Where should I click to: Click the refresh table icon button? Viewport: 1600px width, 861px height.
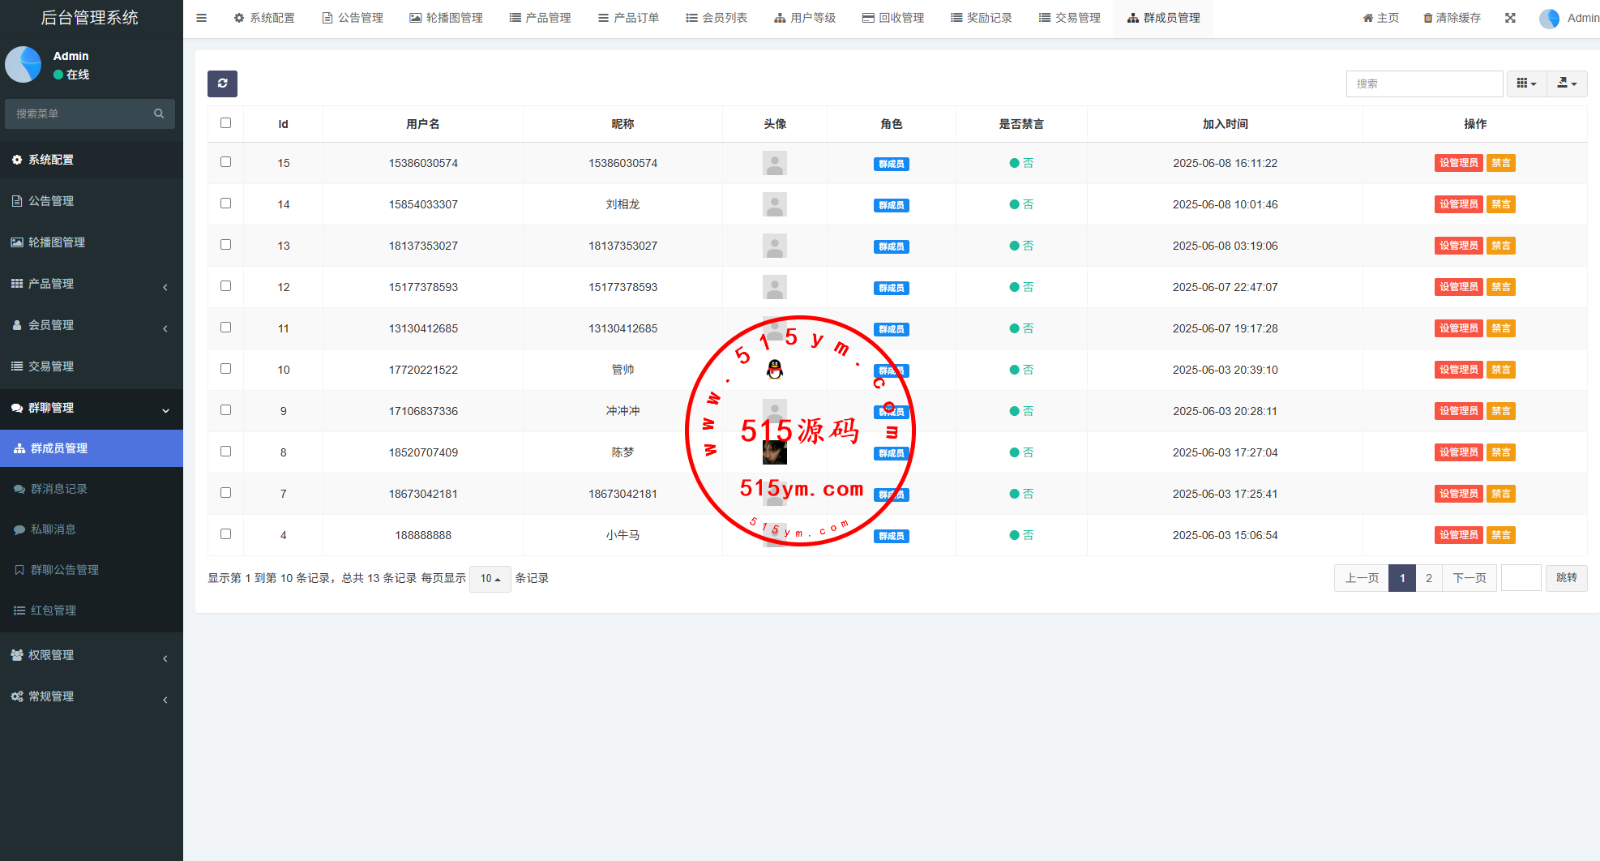222,84
